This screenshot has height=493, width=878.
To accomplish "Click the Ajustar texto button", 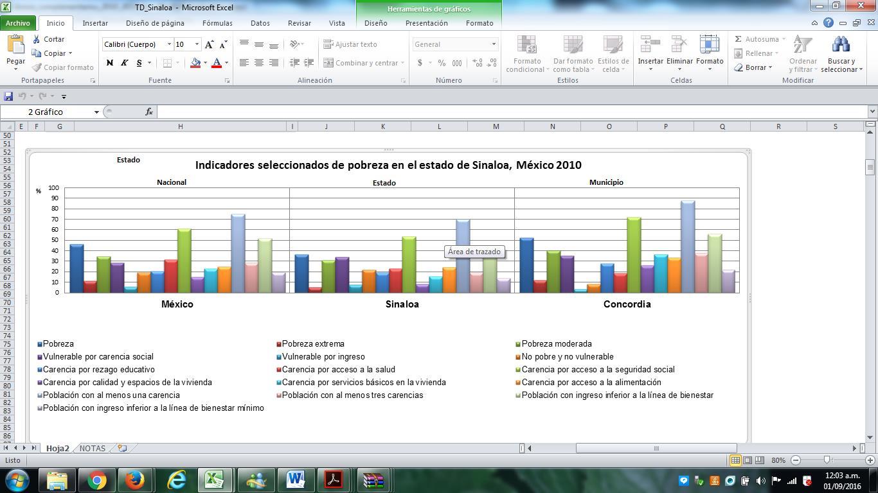I will pyautogui.click(x=350, y=44).
